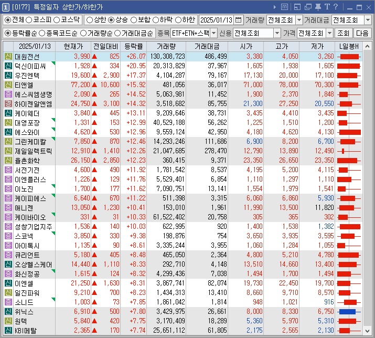Select the 하락 radio button
The width and height of the screenshot is (375, 338).
156,20
